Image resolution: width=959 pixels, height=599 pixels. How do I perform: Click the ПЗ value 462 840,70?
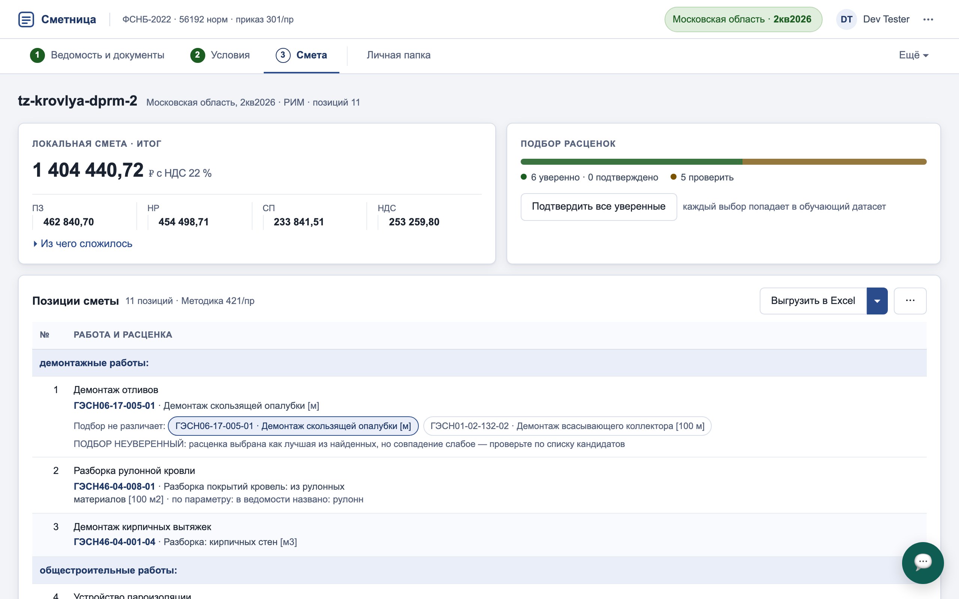(69, 222)
